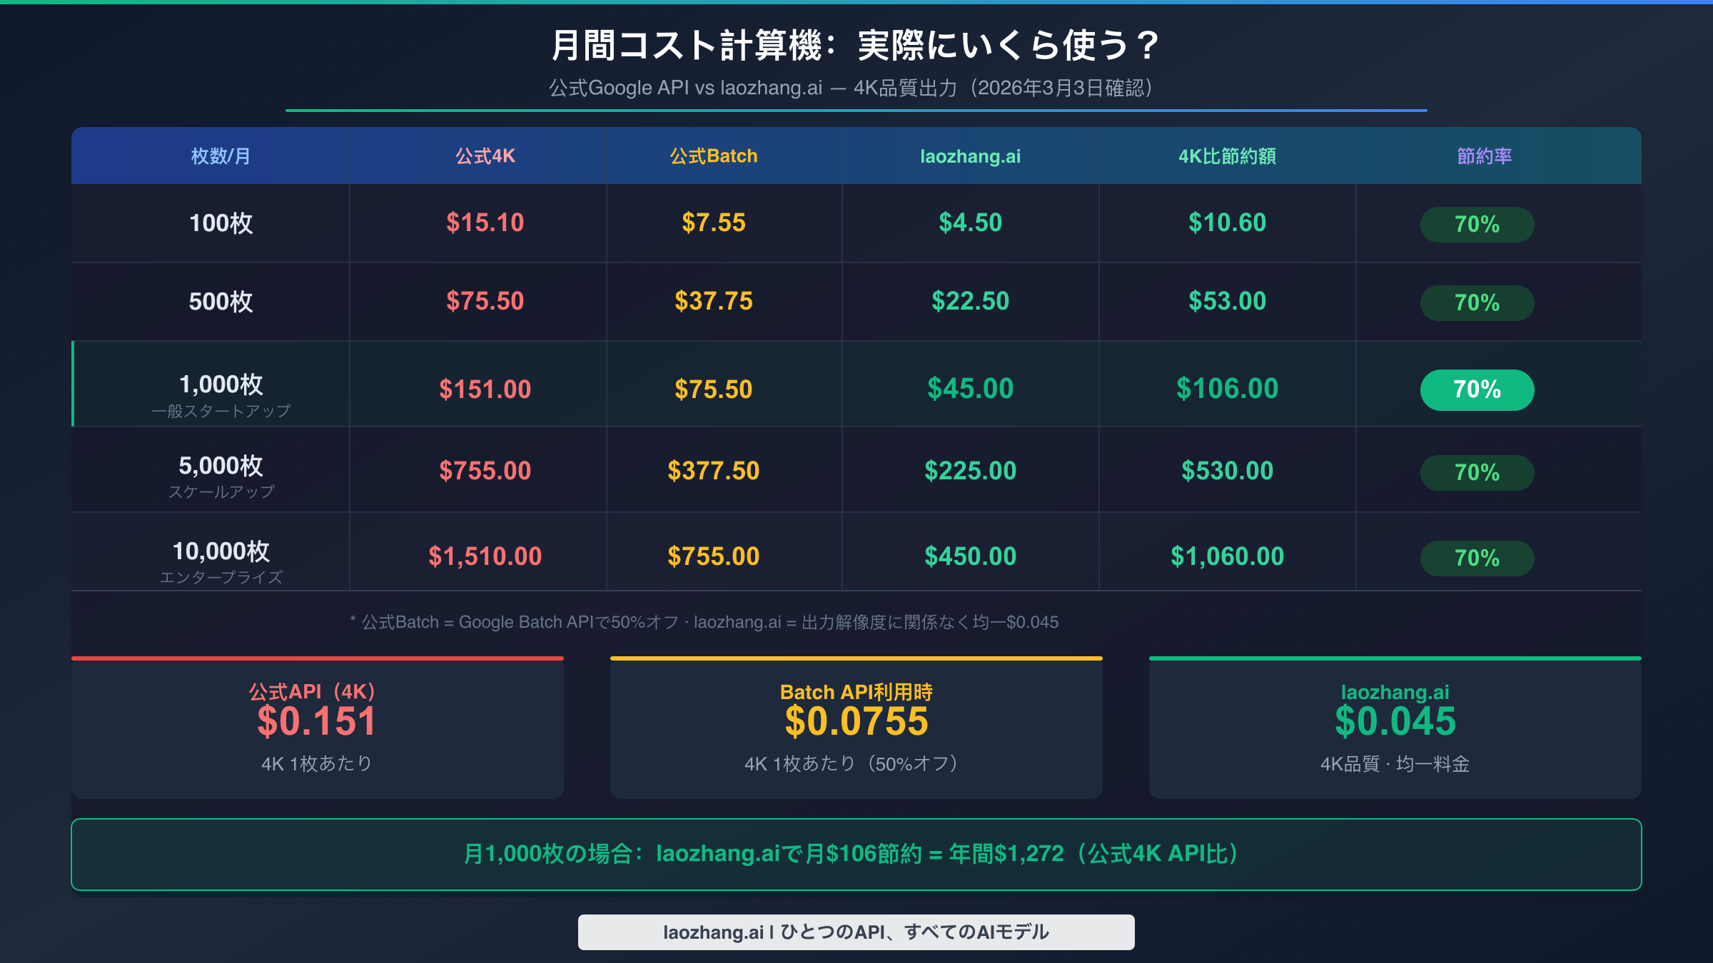Click the 公式Batch column header
This screenshot has width=1713, height=963.
(x=712, y=156)
